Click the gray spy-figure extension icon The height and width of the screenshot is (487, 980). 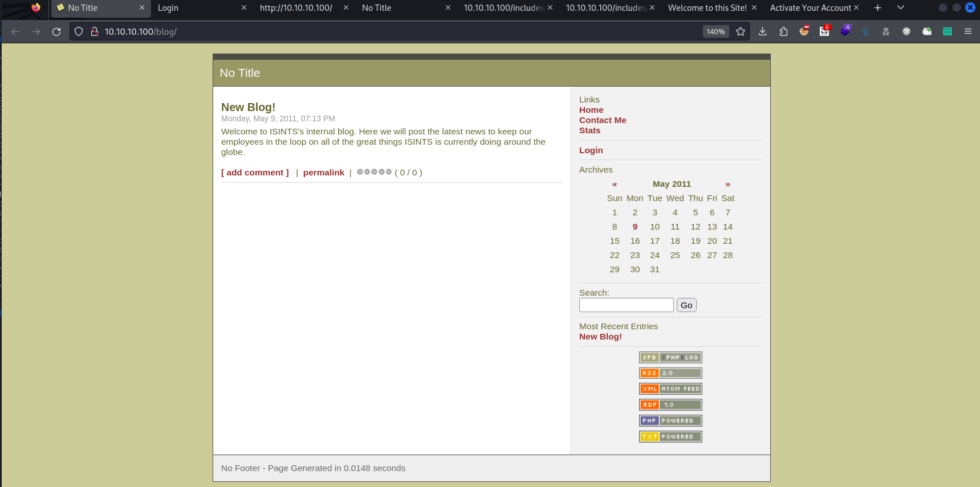click(x=886, y=31)
